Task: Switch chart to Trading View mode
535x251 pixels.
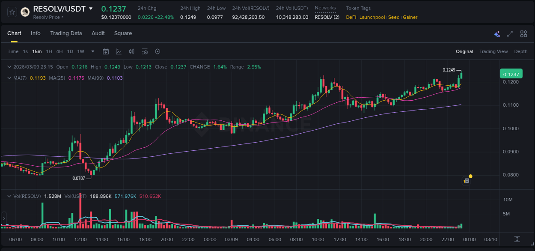Action: click(493, 51)
